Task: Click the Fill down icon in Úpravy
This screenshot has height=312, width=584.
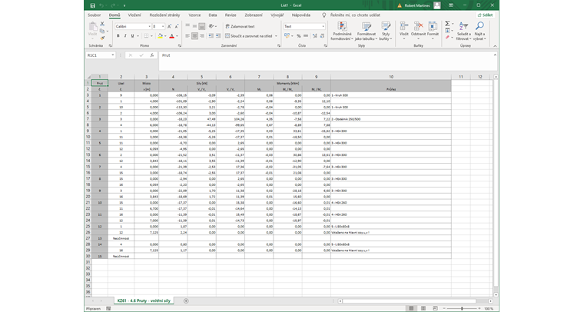Action: (448, 31)
